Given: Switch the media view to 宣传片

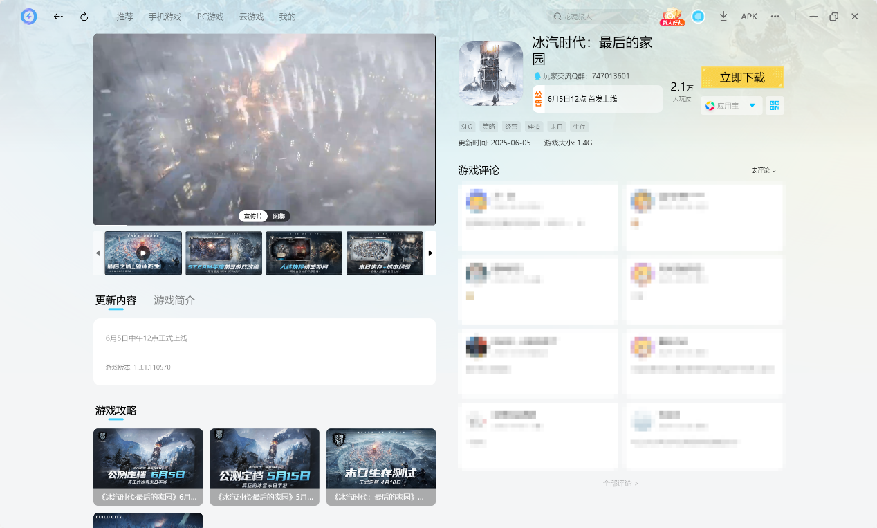Looking at the screenshot, I should (x=253, y=217).
